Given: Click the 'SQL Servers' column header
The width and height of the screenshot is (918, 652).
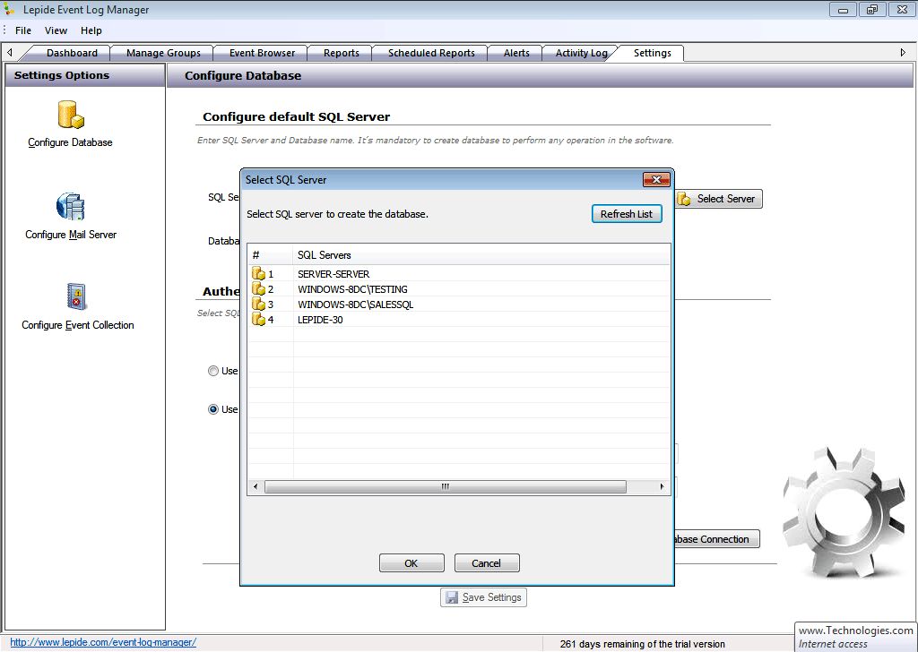Looking at the screenshot, I should click(481, 255).
